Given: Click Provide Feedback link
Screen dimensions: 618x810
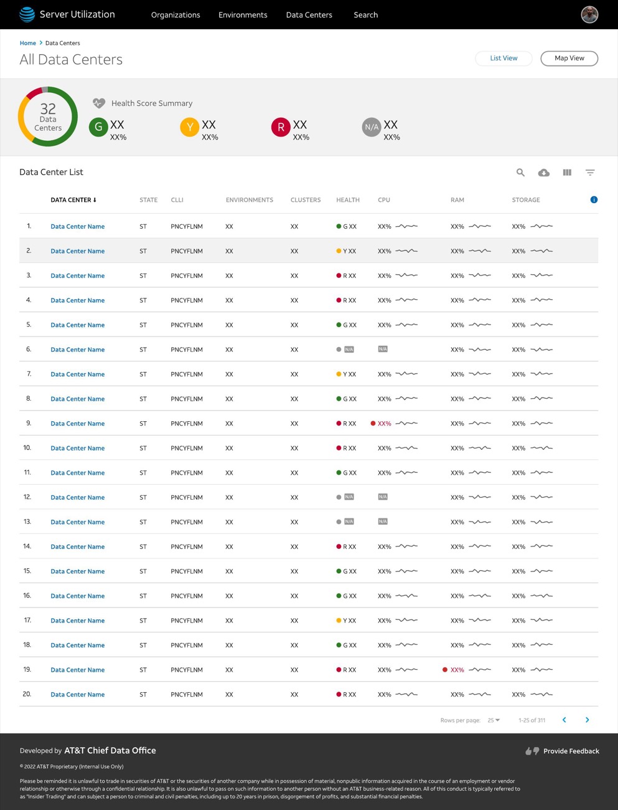Looking at the screenshot, I should point(571,751).
